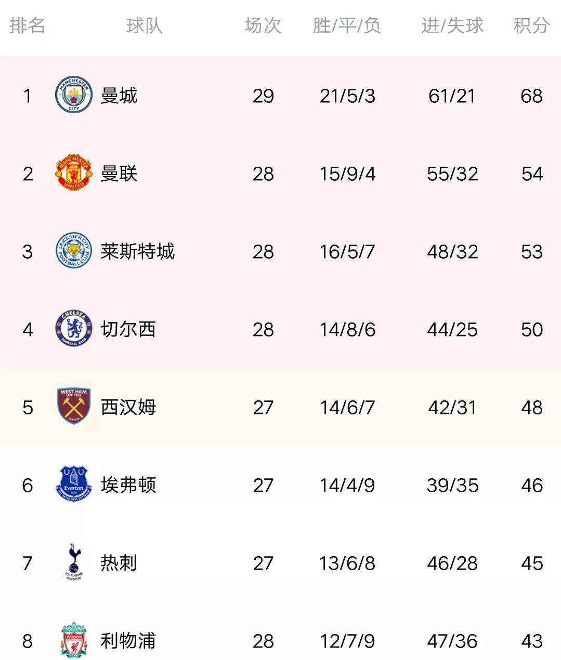The width and height of the screenshot is (561, 660).
Task: Tap the Liverpool red crest
Action: 74,640
